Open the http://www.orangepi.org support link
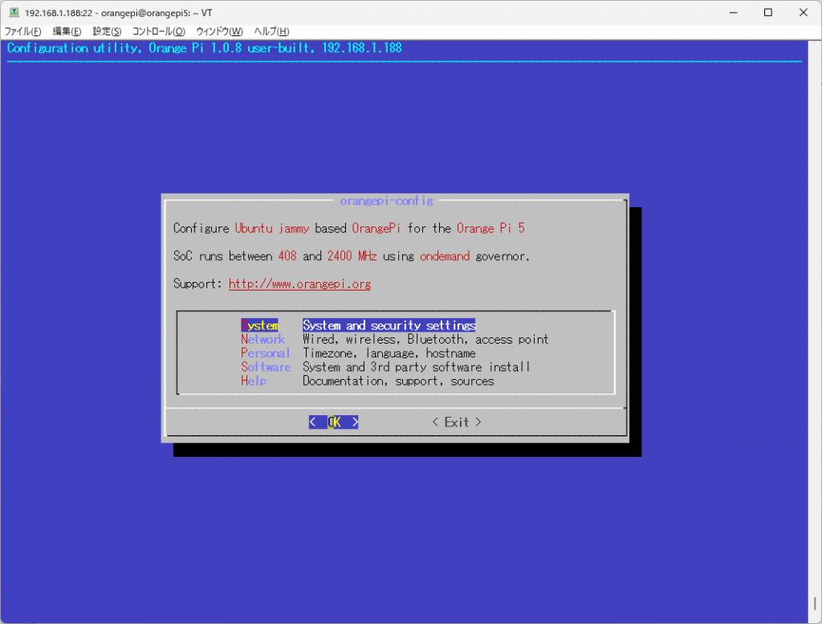 click(300, 283)
